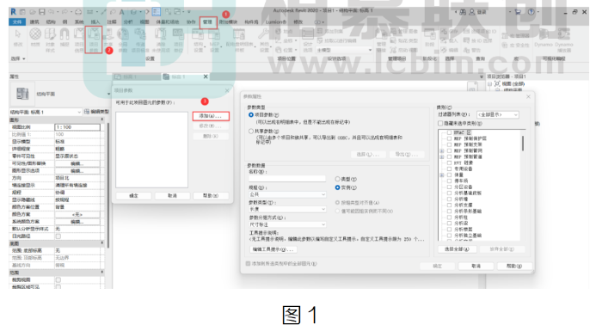Switch to the 管理 (Manage) ribbon tab
This screenshot has width=590, height=331.
tap(208, 21)
